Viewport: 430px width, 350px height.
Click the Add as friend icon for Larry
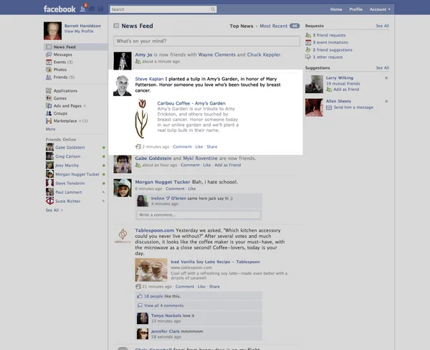[329, 90]
